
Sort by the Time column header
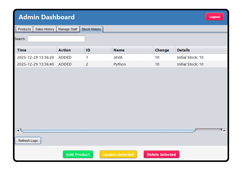click(36, 50)
